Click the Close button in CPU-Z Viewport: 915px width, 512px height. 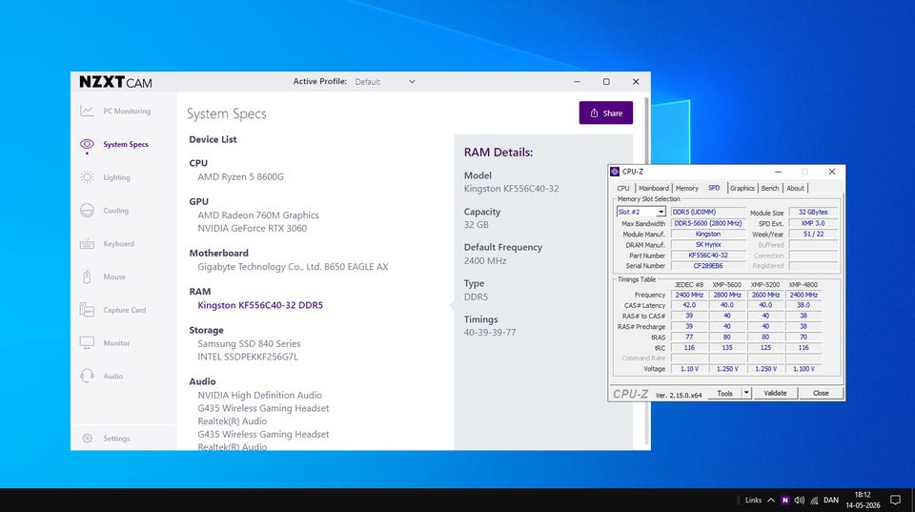[x=821, y=394]
